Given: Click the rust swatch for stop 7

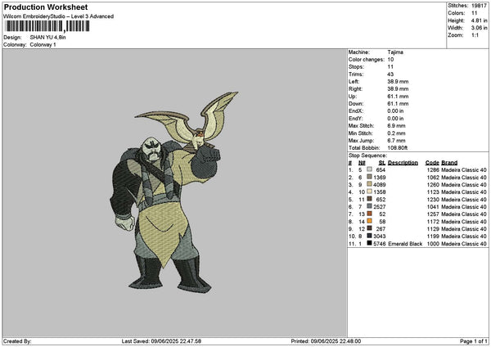Looking at the screenshot, I should [x=370, y=214].
